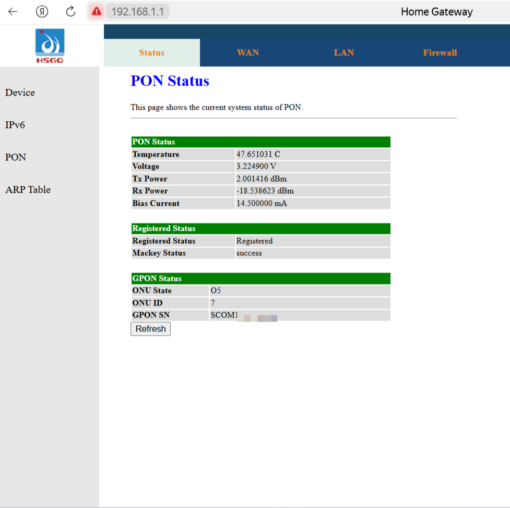Click the Rx Power value cell
The height and width of the screenshot is (508, 510).
[x=313, y=191]
